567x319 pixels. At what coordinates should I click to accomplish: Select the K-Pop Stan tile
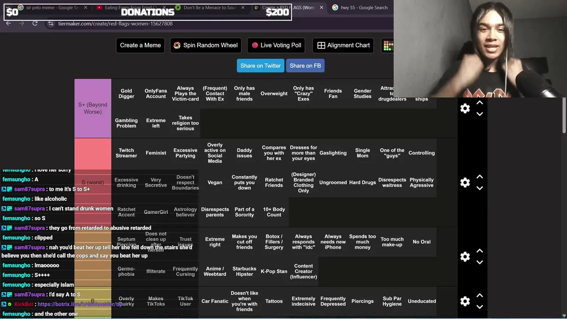tap(274, 272)
